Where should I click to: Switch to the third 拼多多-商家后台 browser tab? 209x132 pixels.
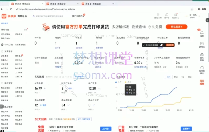(98, 4)
